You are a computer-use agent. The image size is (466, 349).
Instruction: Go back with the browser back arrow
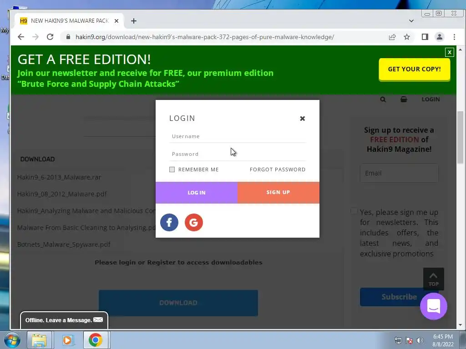(21, 37)
